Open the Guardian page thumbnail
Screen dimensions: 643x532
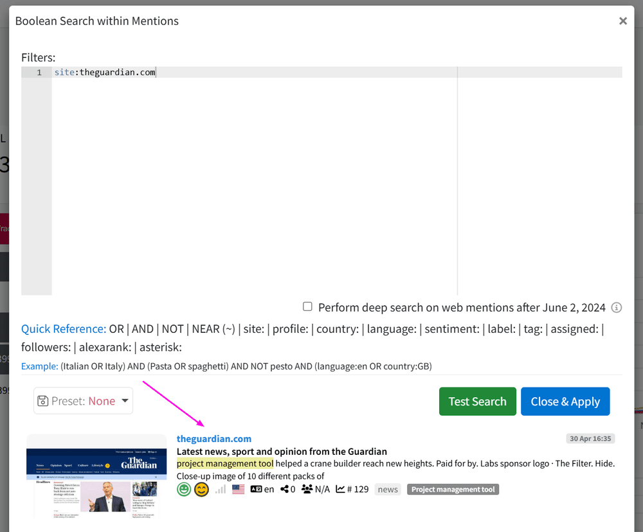click(x=96, y=476)
